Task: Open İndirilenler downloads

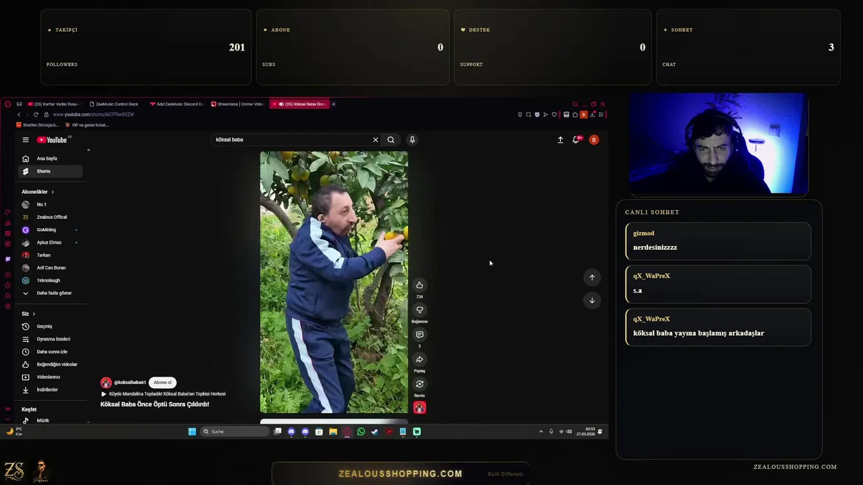Action: point(51,389)
